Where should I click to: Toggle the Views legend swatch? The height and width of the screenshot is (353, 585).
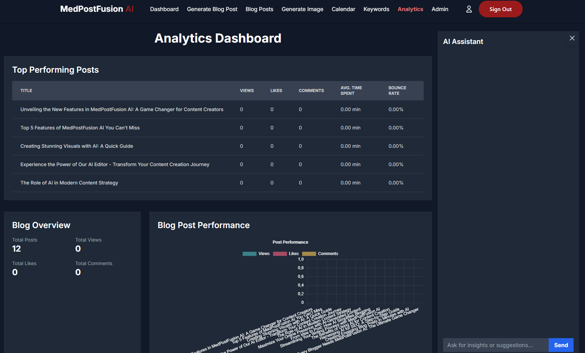[250, 254]
